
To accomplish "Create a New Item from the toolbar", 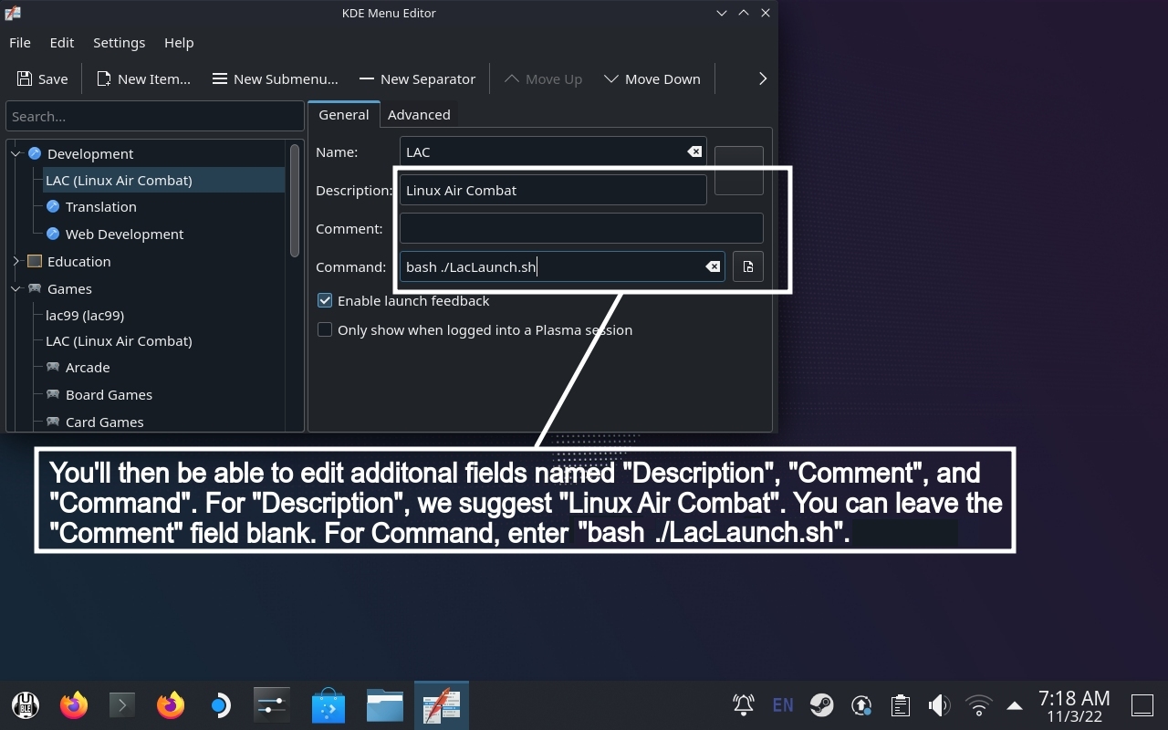I will [143, 78].
